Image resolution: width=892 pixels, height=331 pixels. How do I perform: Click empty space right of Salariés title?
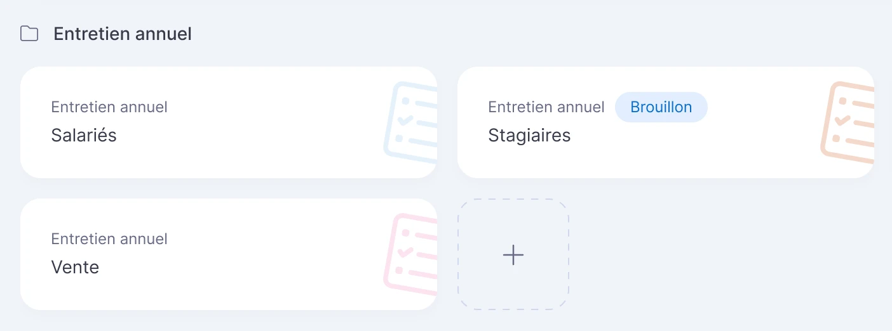[248, 135]
